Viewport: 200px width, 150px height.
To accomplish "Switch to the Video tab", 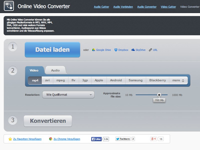I will coord(34,70).
